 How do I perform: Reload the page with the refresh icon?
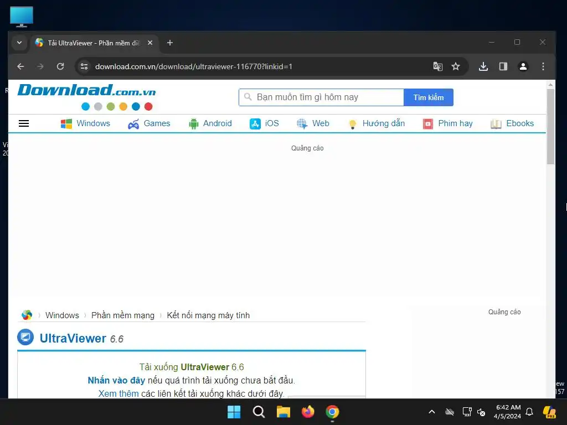[60, 66]
